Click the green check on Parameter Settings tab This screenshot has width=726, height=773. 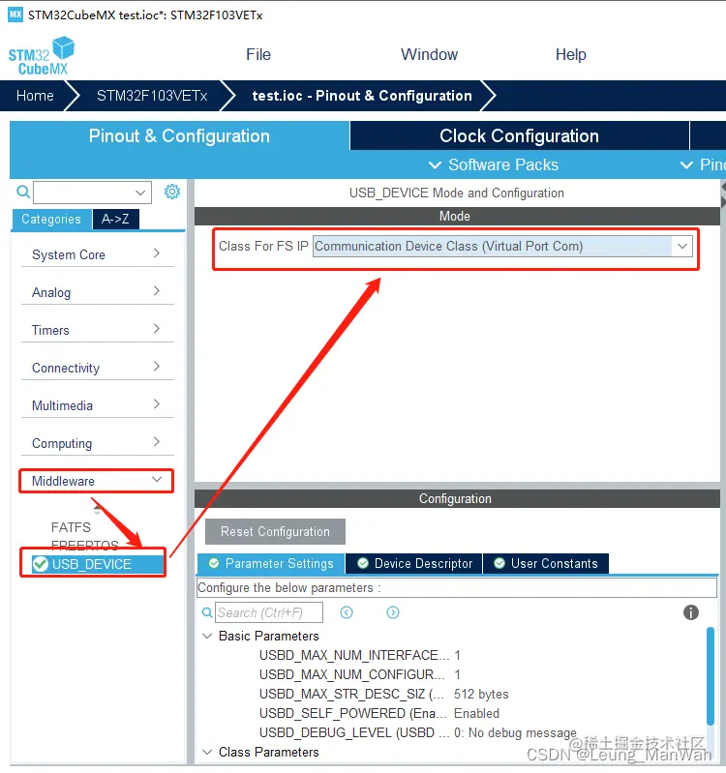click(214, 563)
